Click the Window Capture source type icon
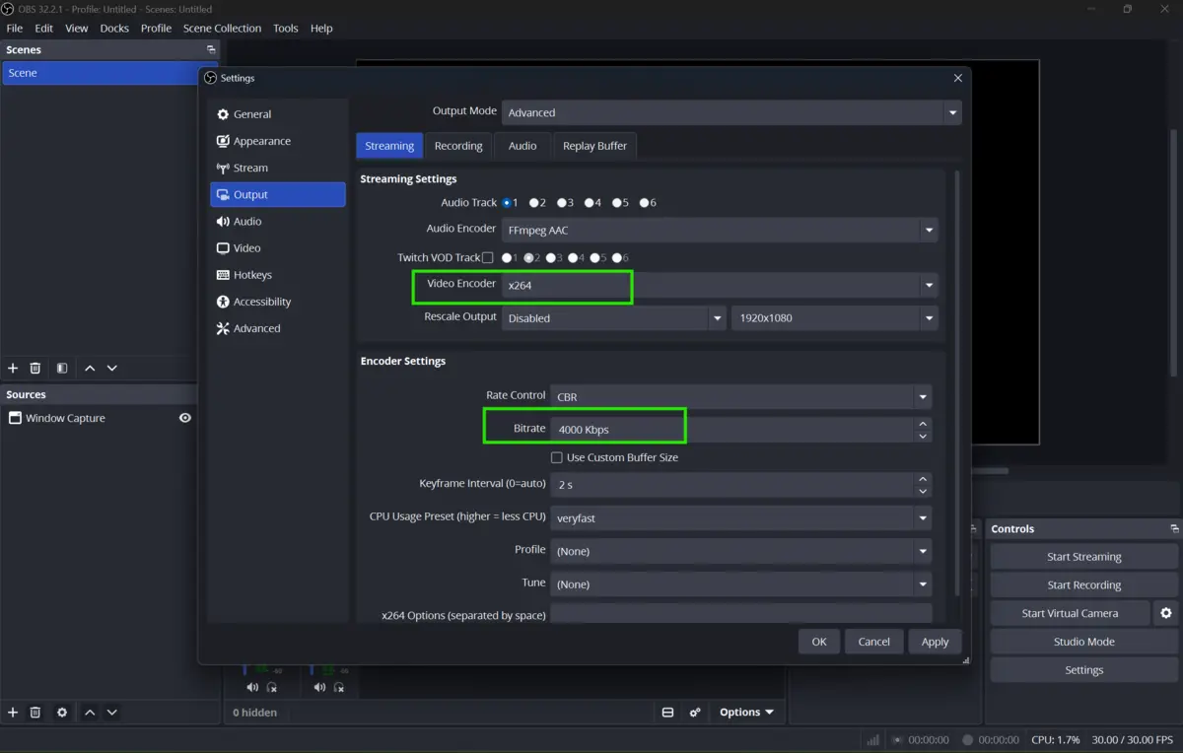This screenshot has width=1183, height=753. pos(15,418)
